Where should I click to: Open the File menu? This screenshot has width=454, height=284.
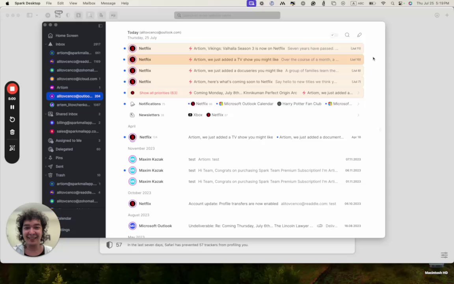click(x=48, y=3)
